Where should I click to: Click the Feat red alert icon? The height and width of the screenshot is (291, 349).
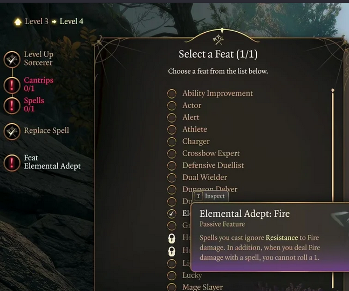coord(11,162)
